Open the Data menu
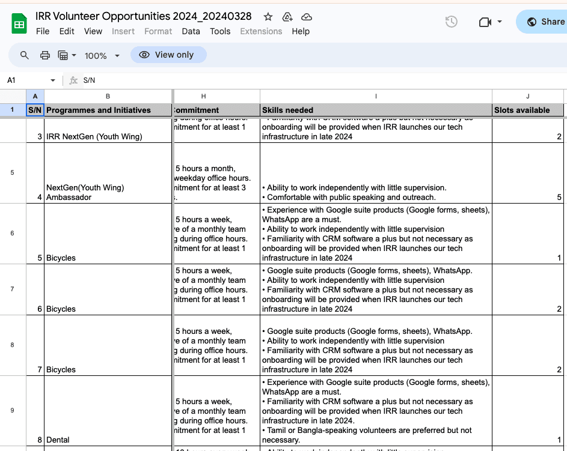This screenshot has height=451, width=567. [x=191, y=31]
